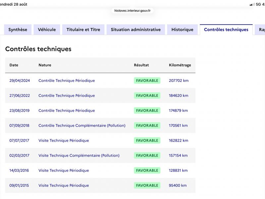Viewport: 265px width, 199px height.
Task: Click Contrôle Technique Périodique for 27/06/2022
Action: pyautogui.click(x=67, y=96)
